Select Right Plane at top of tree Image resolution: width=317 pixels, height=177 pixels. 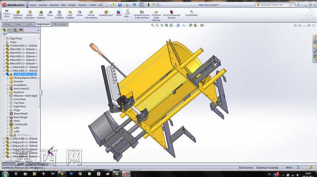click(x=15, y=38)
